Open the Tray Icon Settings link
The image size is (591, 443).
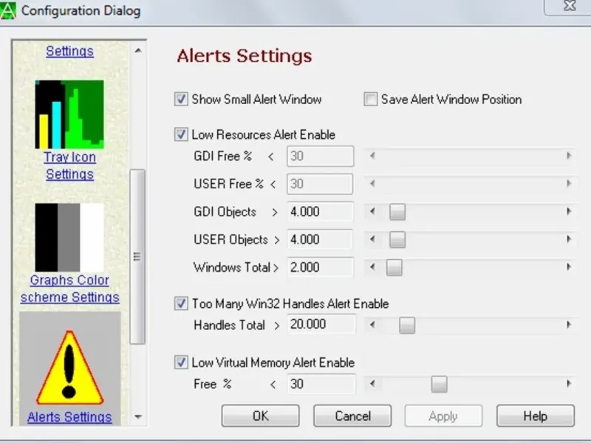[x=69, y=165]
